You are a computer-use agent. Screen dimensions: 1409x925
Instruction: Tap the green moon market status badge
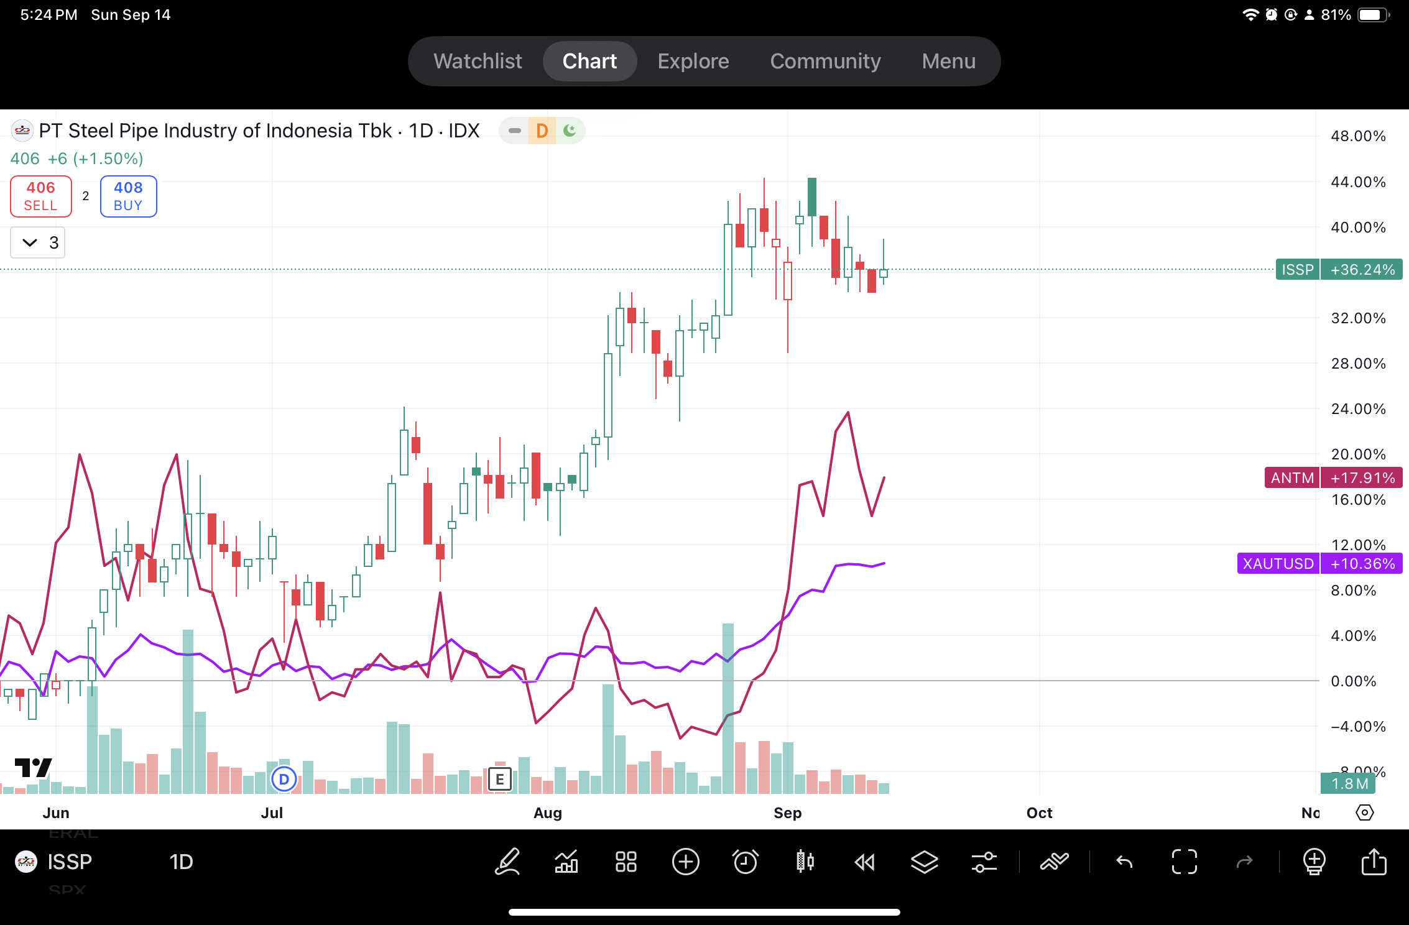(570, 131)
